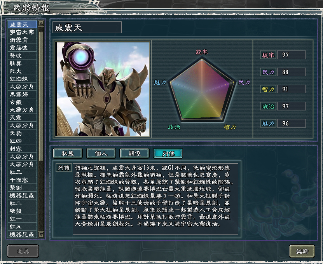The height and width of the screenshot is (264, 323).
Task: Pick the 紅二 entry
Action: tap(22, 203)
